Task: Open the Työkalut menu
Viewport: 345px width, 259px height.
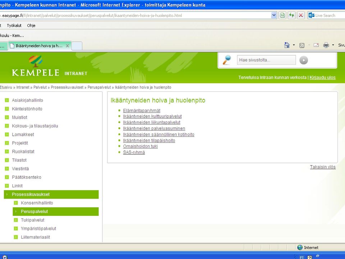Action: [14, 26]
